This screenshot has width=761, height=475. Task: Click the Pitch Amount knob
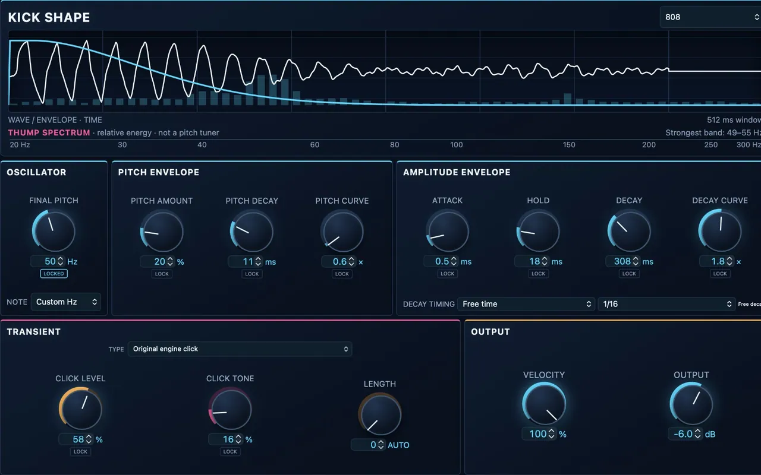click(162, 231)
